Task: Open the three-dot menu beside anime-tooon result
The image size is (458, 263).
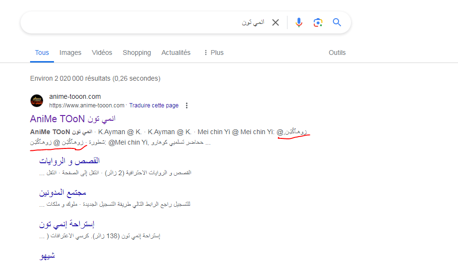Action: tap(187, 105)
